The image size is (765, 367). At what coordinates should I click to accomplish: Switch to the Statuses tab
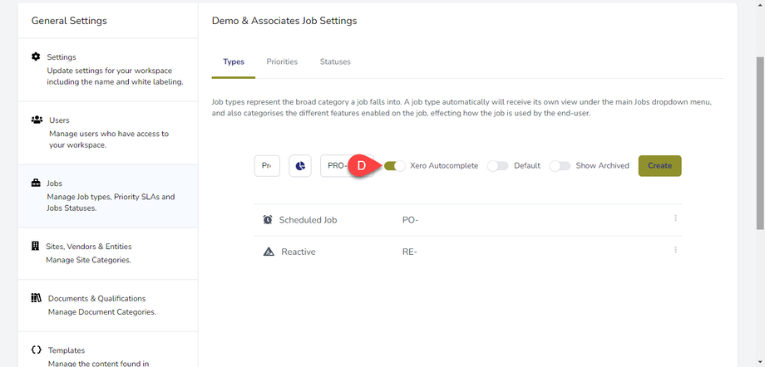coord(335,61)
